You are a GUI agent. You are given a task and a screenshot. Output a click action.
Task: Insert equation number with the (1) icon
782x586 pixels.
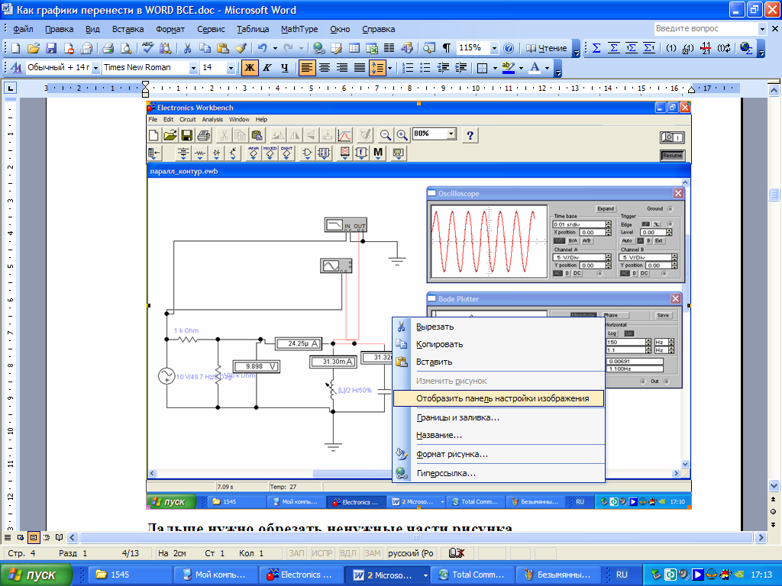click(671, 48)
